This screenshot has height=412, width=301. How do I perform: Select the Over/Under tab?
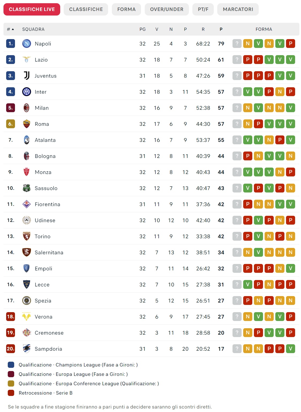click(x=167, y=9)
